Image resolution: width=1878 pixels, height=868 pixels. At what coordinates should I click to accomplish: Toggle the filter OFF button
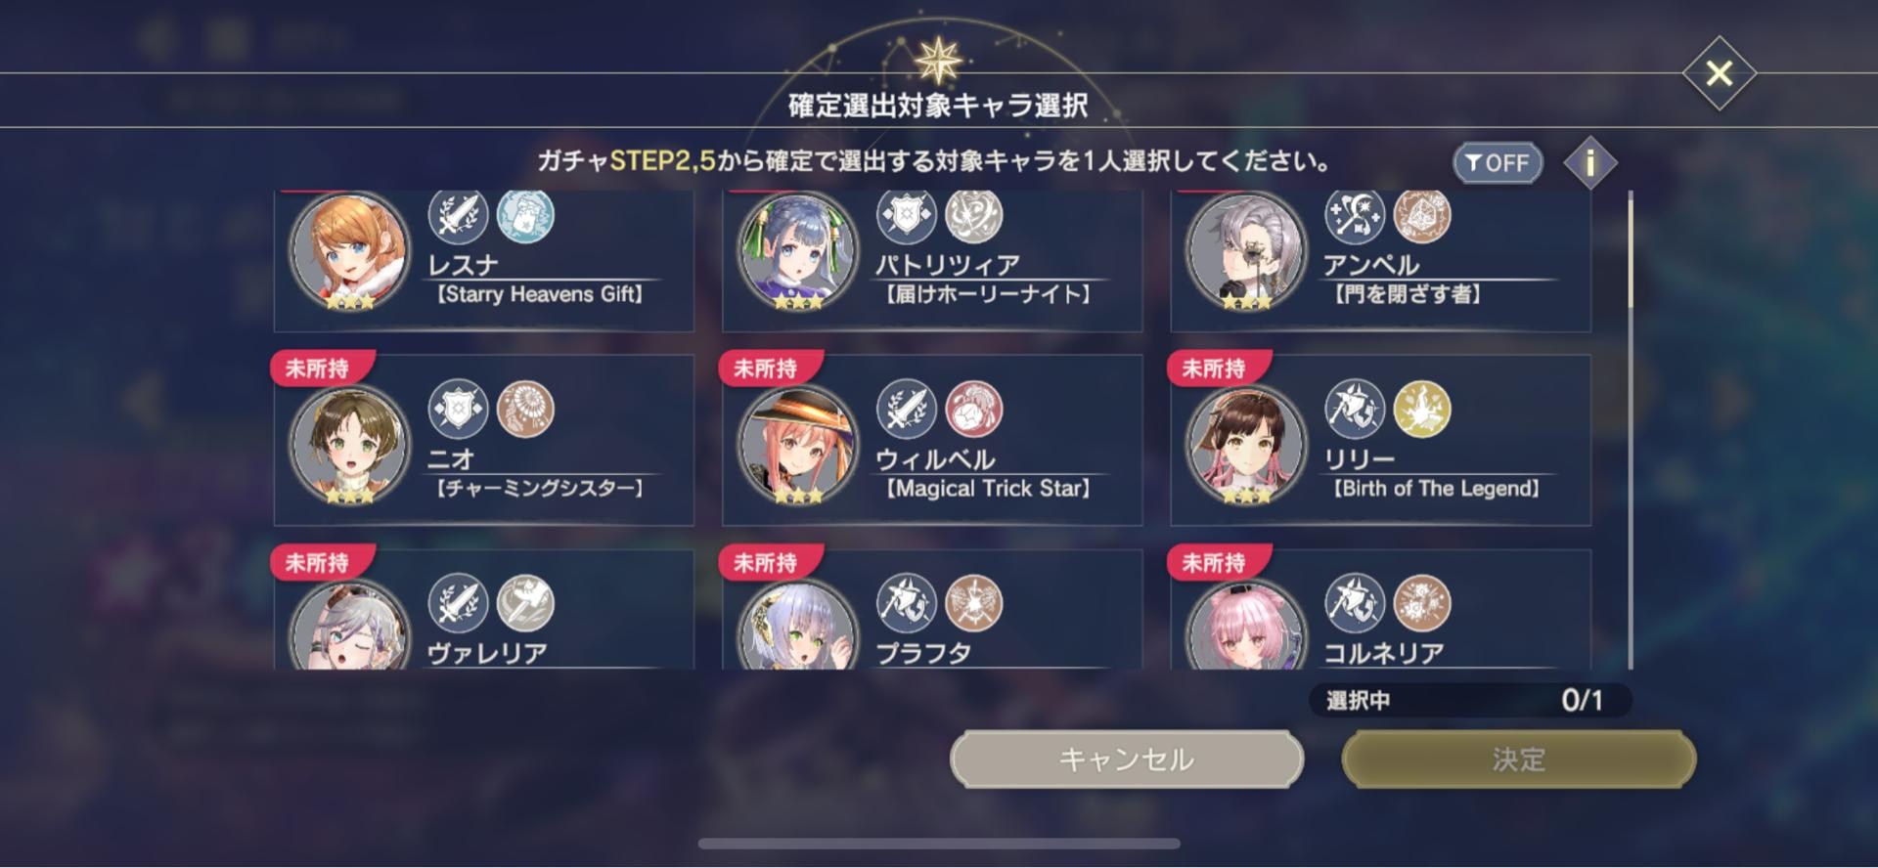click(x=1498, y=163)
